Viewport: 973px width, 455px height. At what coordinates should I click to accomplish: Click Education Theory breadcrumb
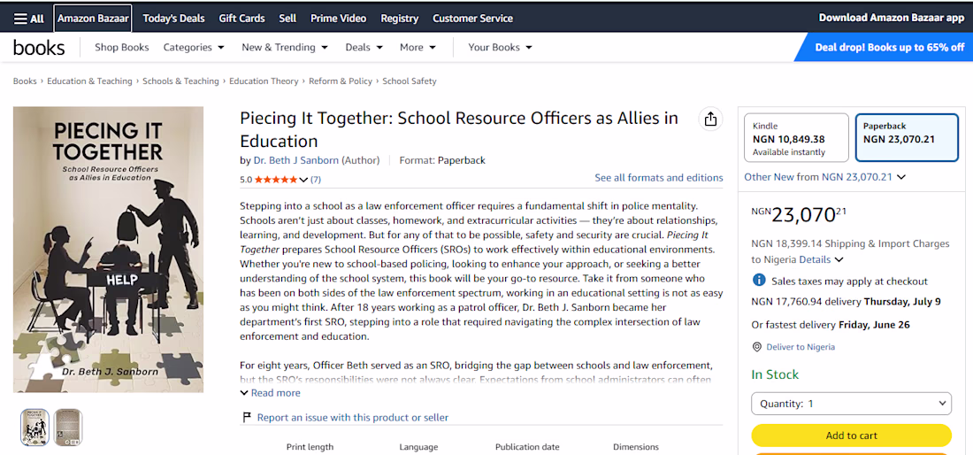pyautogui.click(x=264, y=81)
